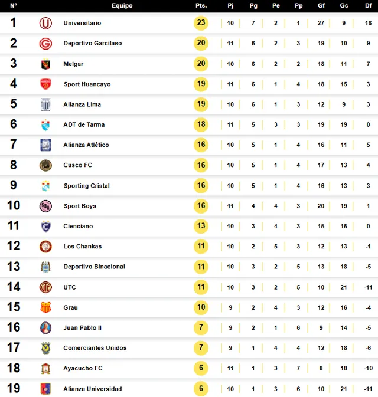The height and width of the screenshot is (397, 378).
Task: Sort by the Pts. column header
Action: coord(201,5)
